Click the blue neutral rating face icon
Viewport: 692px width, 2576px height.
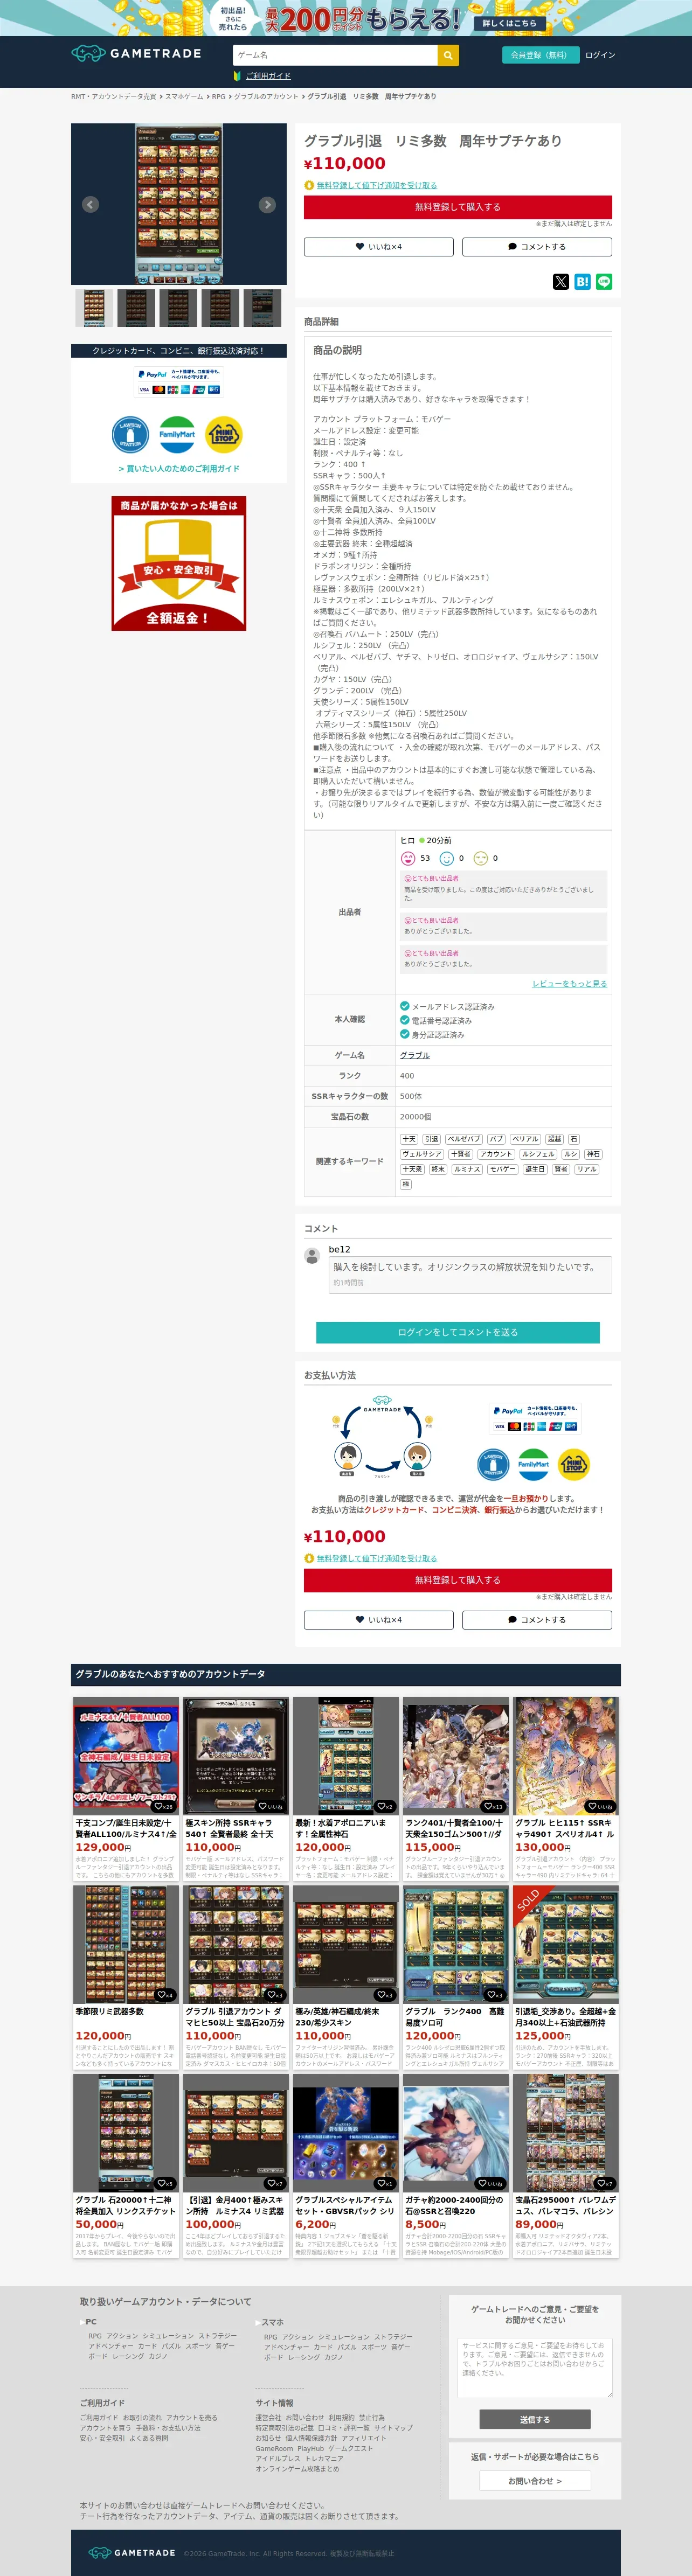point(447,858)
